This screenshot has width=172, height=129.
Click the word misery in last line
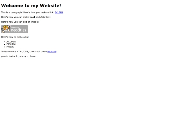click(22, 56)
